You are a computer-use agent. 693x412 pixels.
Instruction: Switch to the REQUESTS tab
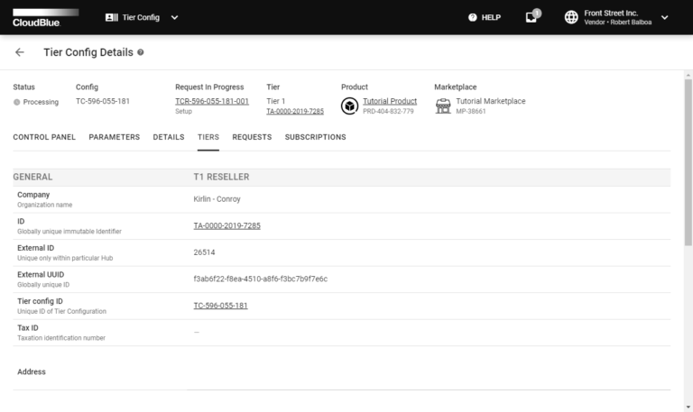click(252, 137)
